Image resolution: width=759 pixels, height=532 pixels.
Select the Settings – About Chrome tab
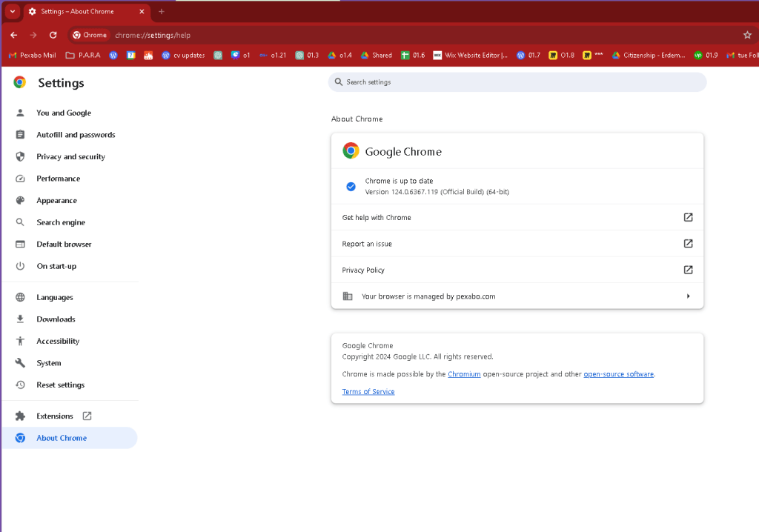click(87, 11)
